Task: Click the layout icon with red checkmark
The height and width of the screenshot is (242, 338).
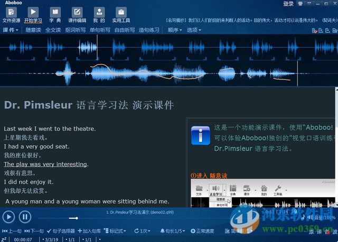Action: point(315,31)
